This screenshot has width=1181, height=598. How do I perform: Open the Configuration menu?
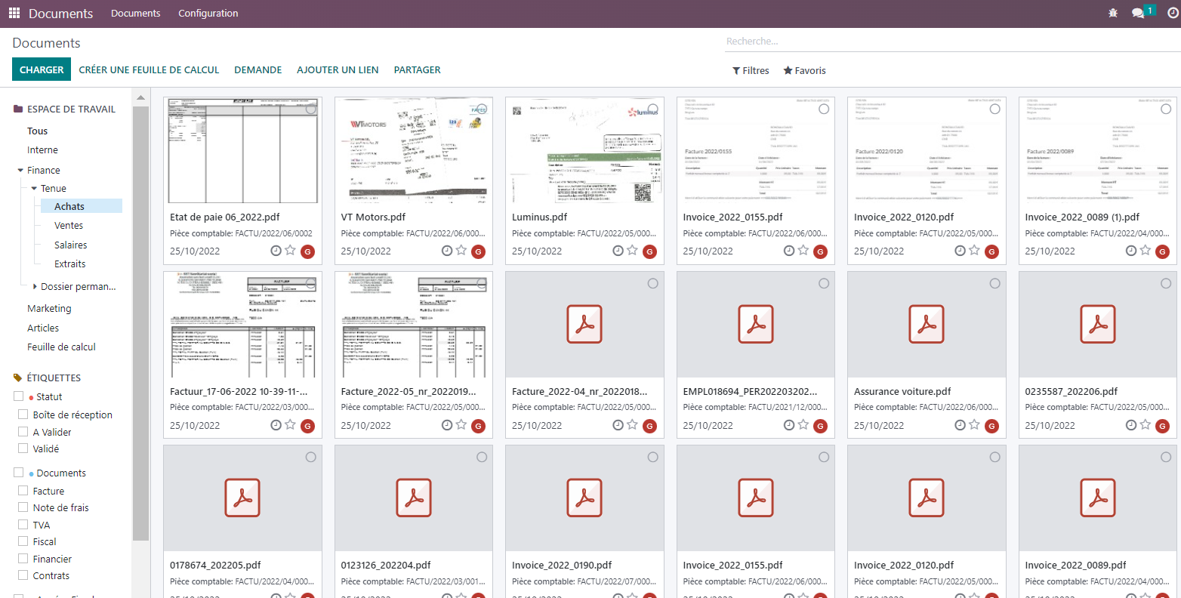[x=208, y=13]
